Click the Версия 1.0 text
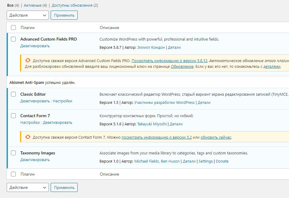The width and height of the screenshot is (289, 198). click(x=109, y=161)
